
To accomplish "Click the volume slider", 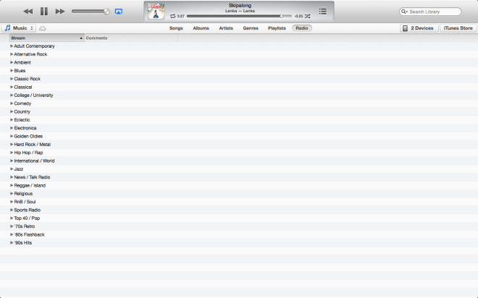I will pos(90,12).
